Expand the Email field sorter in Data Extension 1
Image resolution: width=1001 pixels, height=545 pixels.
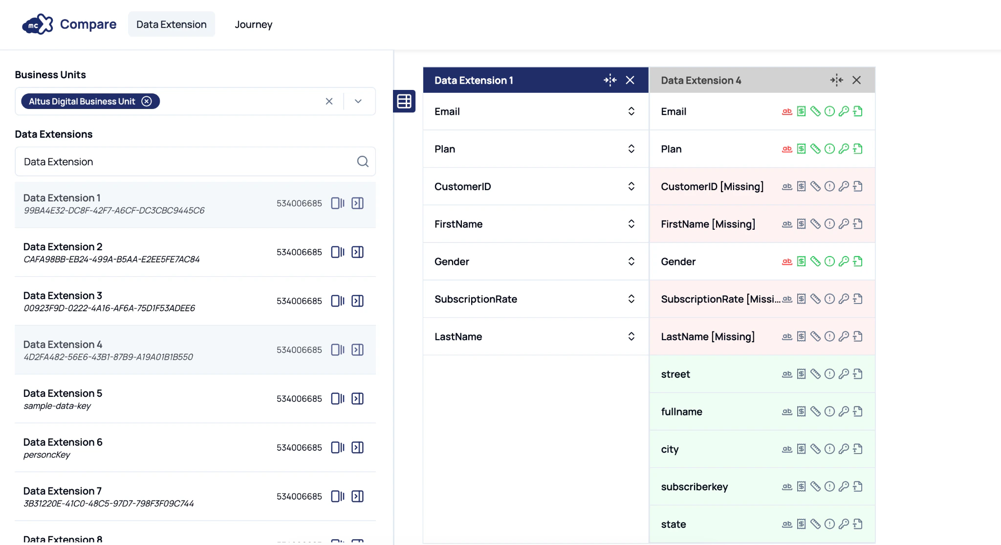pos(631,111)
